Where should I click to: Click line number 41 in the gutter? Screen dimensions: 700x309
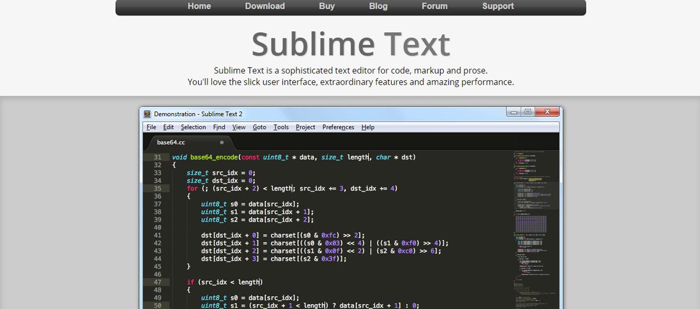tap(158, 235)
